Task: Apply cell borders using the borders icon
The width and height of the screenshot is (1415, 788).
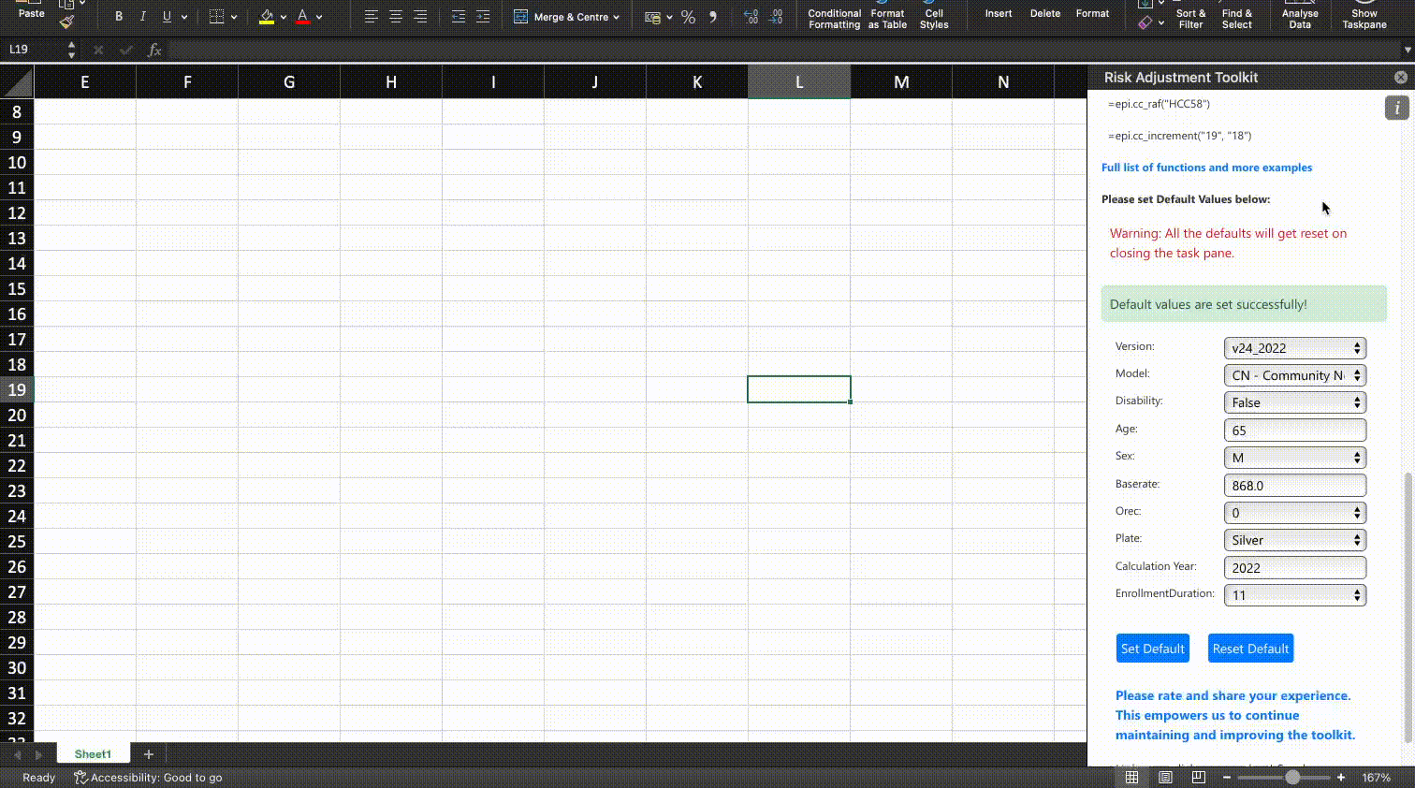Action: [216, 17]
